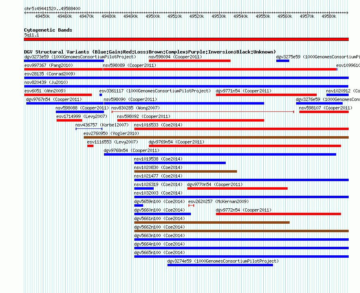This screenshot has width=360, height=293.
Task: Click the thin red span under nsv830285
Action: click(203, 112)
